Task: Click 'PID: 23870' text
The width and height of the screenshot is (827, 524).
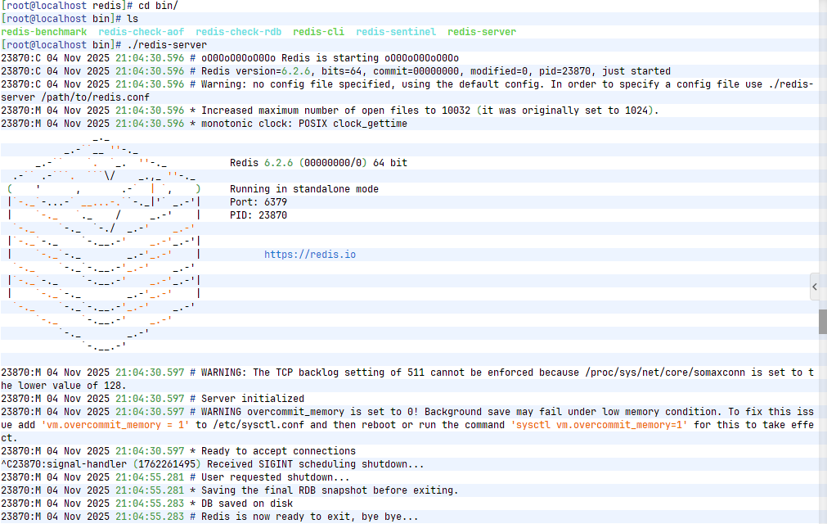Action: [x=258, y=215]
